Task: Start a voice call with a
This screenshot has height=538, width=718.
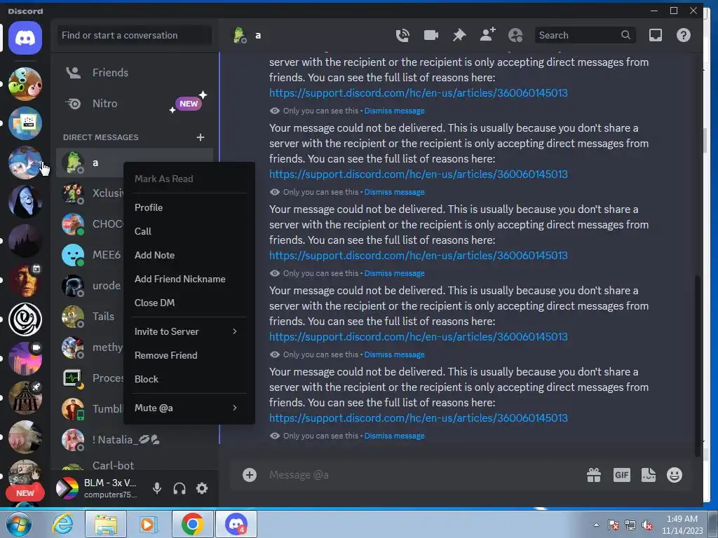Action: (x=402, y=35)
